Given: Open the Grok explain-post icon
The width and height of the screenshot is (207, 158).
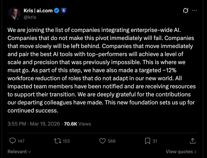Looking at the screenshot, I should point(185,11).
